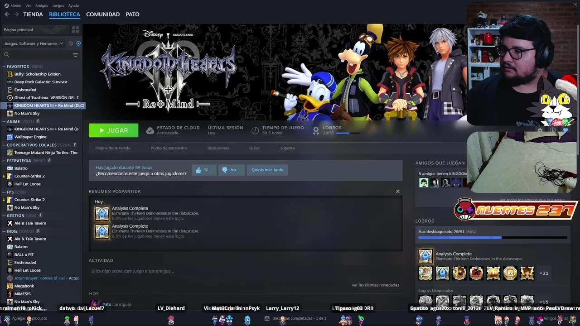The height and width of the screenshot is (326, 580).
Task: Open Página de la tienda link
Action: pos(113,148)
